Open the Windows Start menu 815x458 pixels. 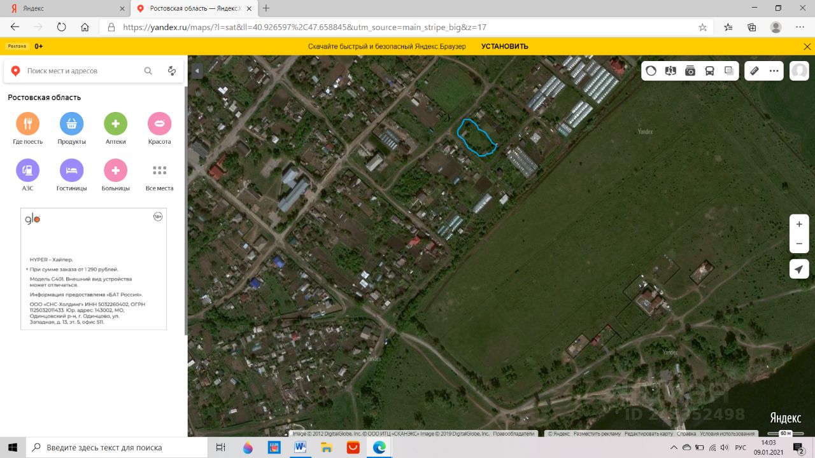coord(13,447)
